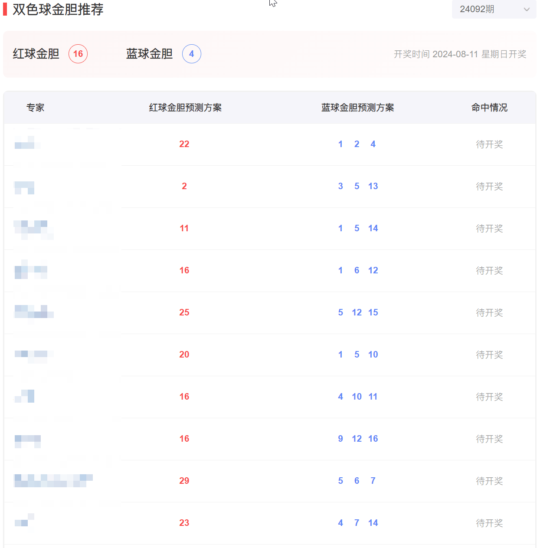
Task: Click blue ball number 15 beside red 25
Action: pos(373,312)
